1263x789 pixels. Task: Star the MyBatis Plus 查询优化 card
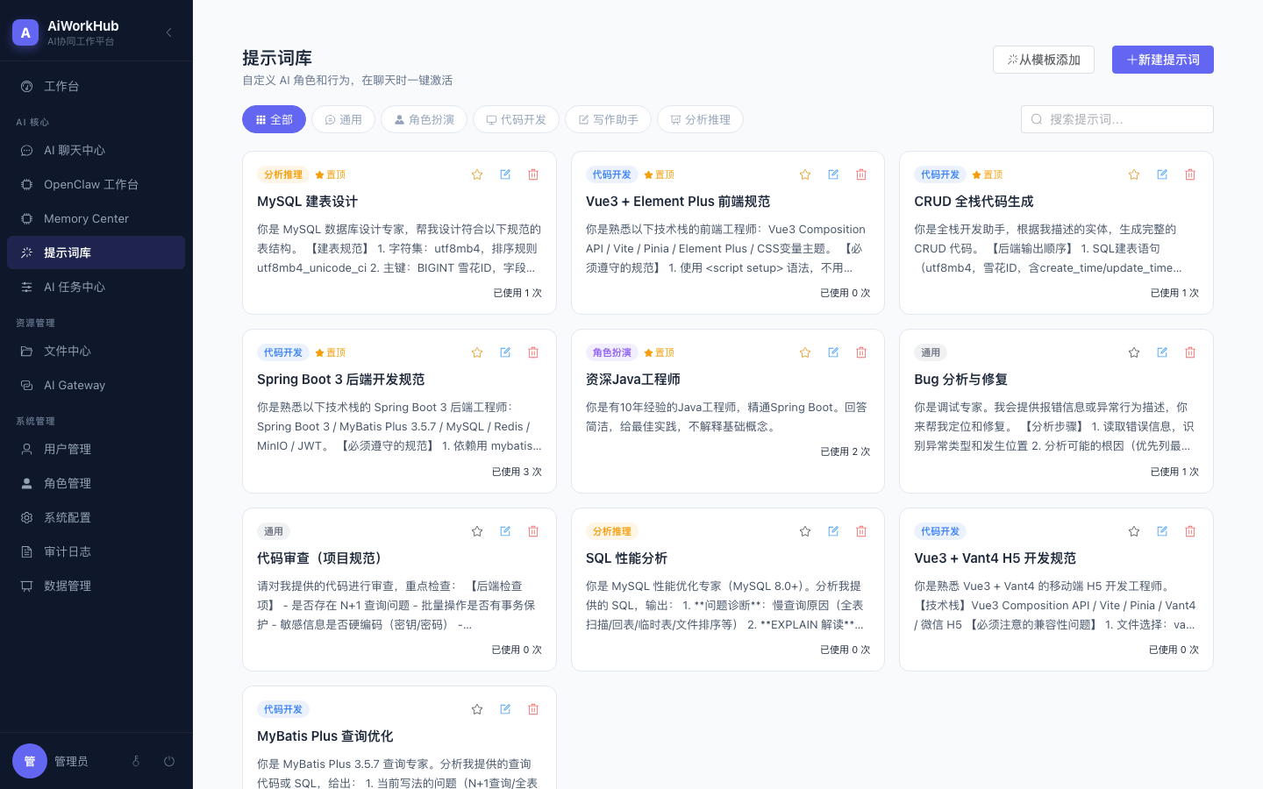click(477, 709)
